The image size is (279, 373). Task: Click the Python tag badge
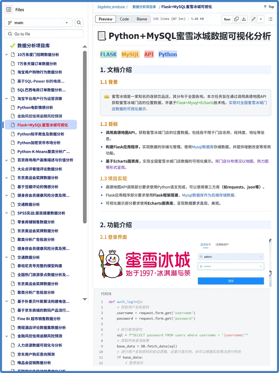click(168, 54)
